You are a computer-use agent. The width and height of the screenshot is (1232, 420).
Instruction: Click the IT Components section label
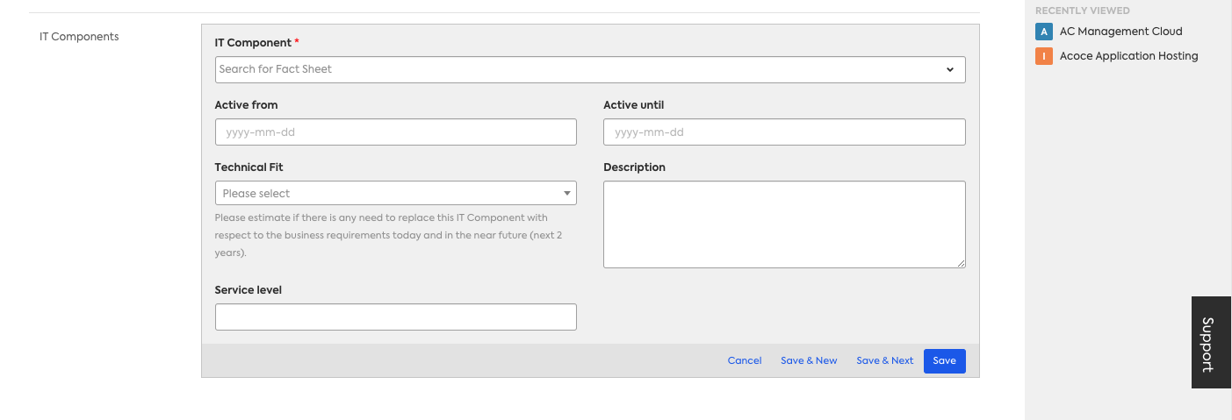pyautogui.click(x=79, y=37)
